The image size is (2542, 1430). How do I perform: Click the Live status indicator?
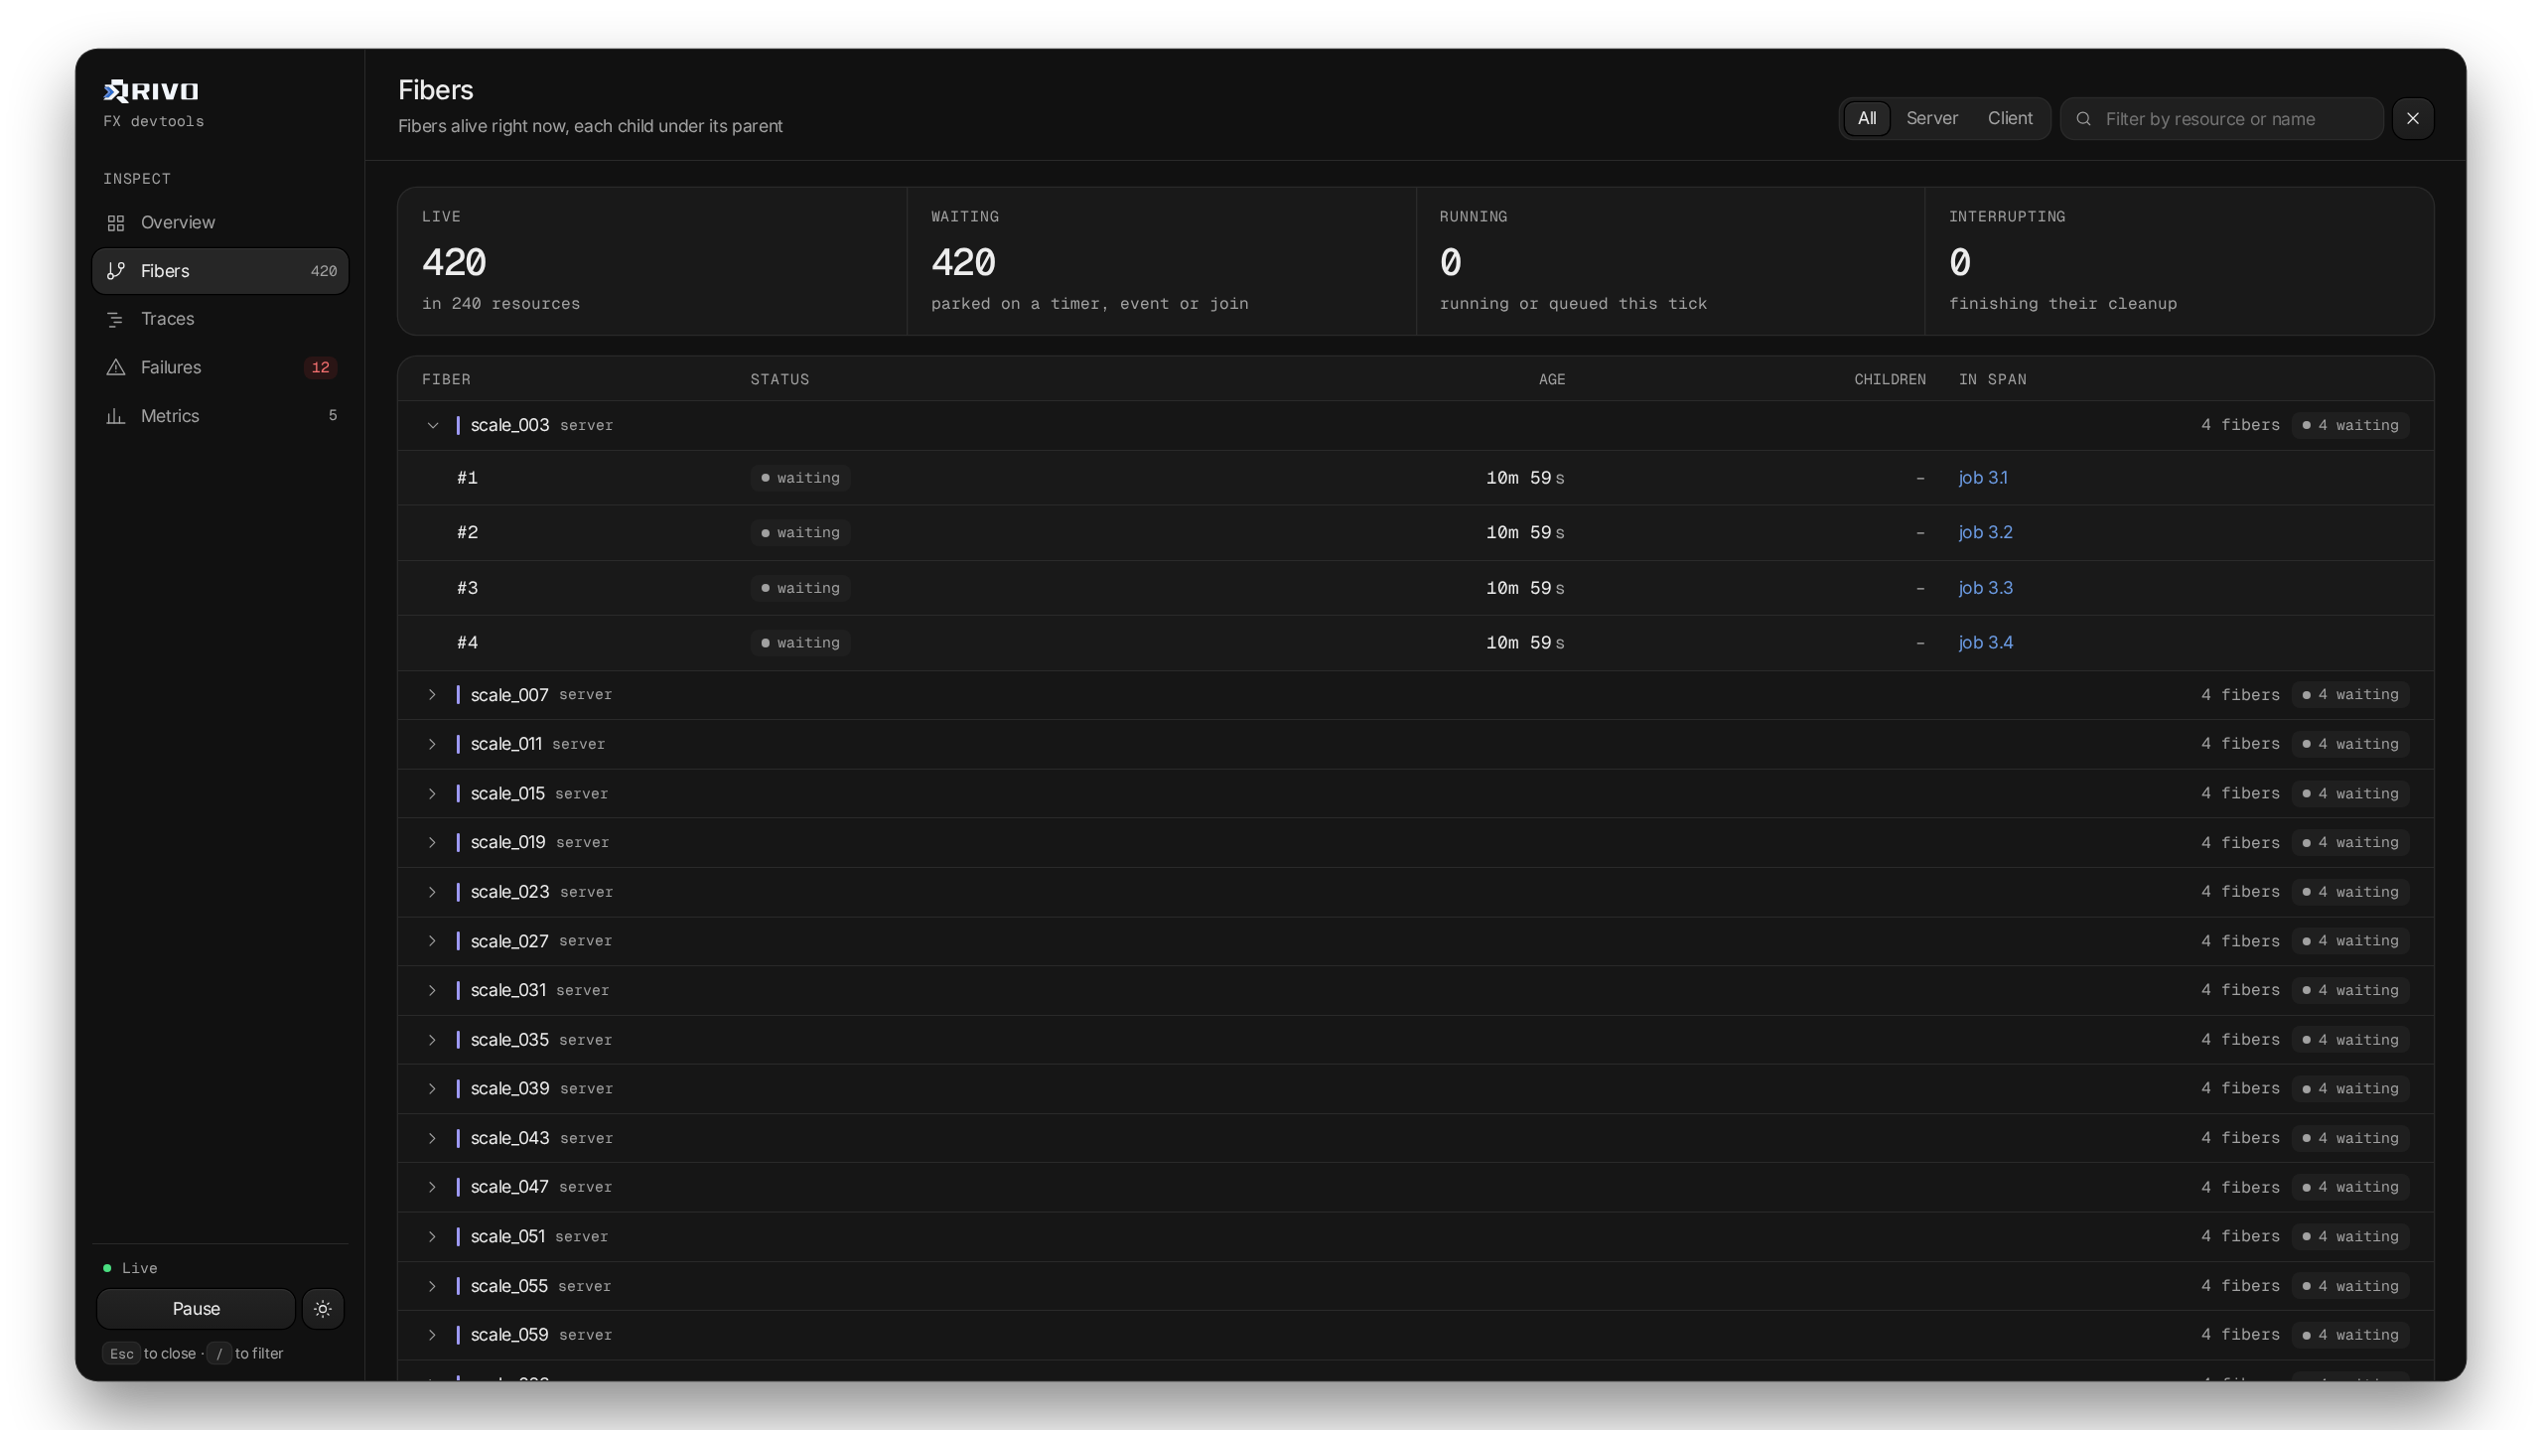(x=130, y=1268)
